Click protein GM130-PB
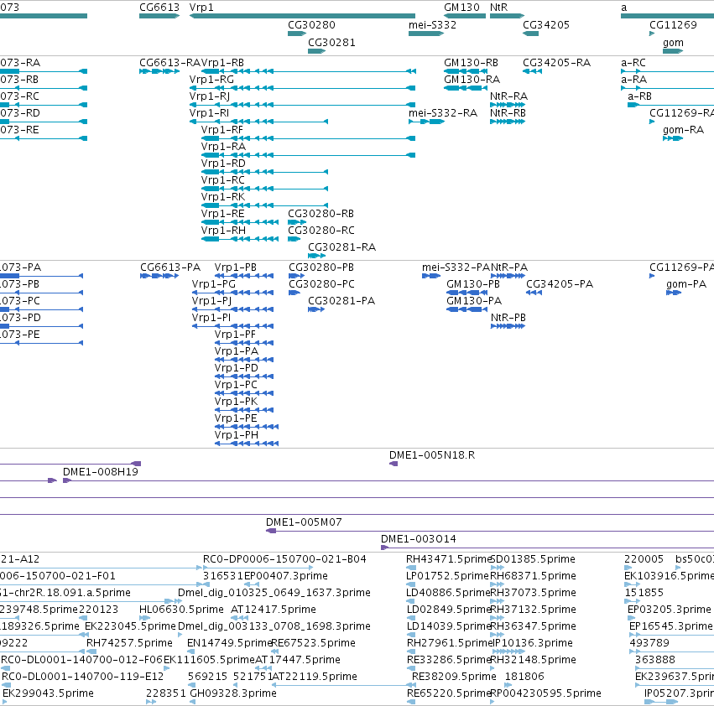Image resolution: width=714 pixels, height=706 pixels. [467, 293]
